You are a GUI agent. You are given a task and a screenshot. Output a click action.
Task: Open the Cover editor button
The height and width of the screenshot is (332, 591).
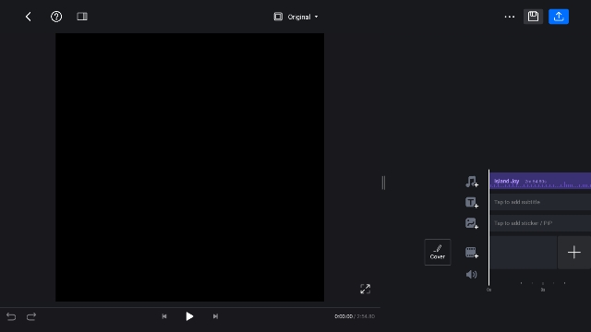click(438, 252)
